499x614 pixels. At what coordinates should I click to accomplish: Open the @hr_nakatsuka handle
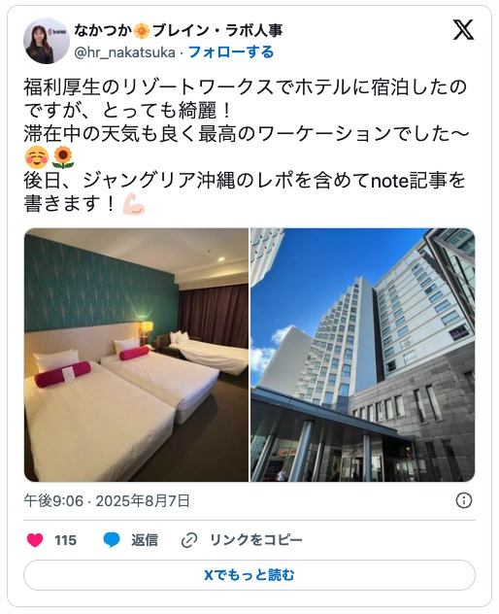(x=124, y=52)
